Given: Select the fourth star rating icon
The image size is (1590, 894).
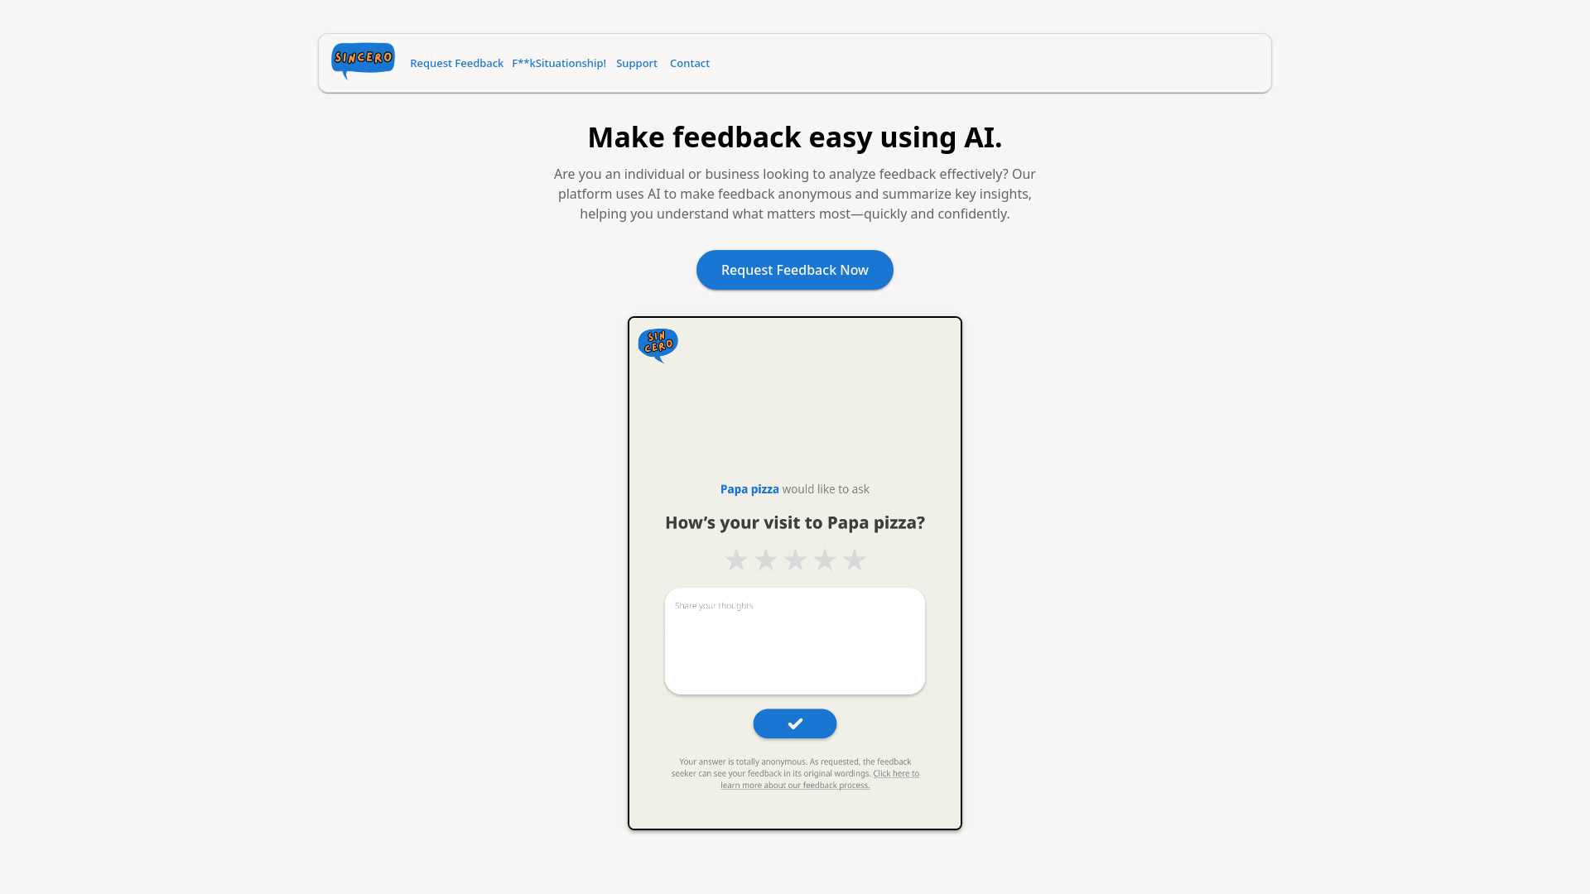Looking at the screenshot, I should [x=825, y=559].
